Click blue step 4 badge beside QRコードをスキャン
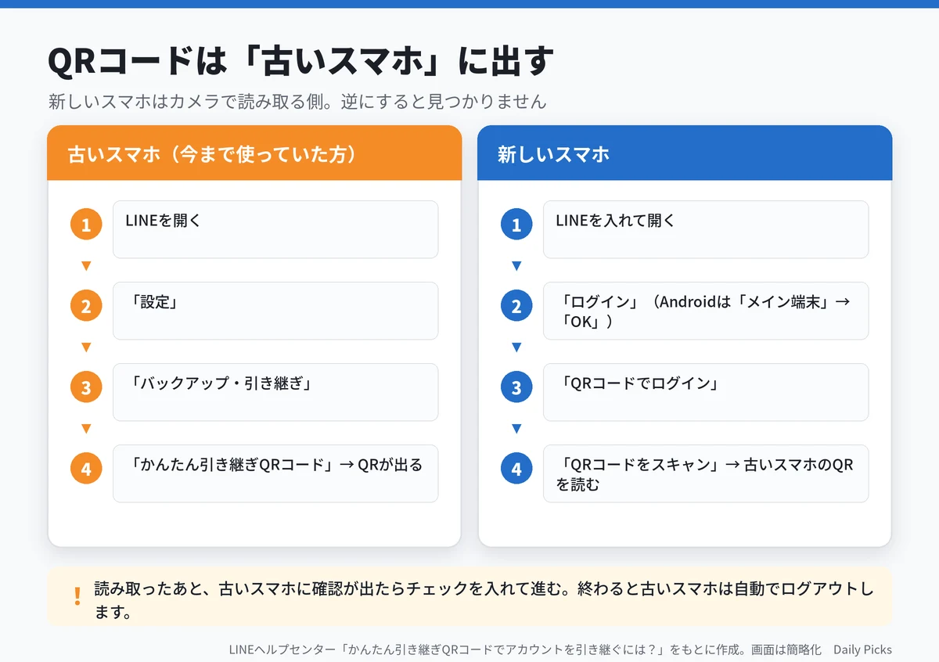Viewport: 939px width, 662px height. point(516,470)
